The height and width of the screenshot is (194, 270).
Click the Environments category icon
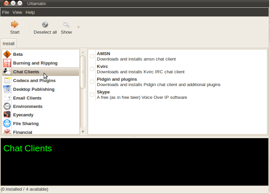(7, 106)
